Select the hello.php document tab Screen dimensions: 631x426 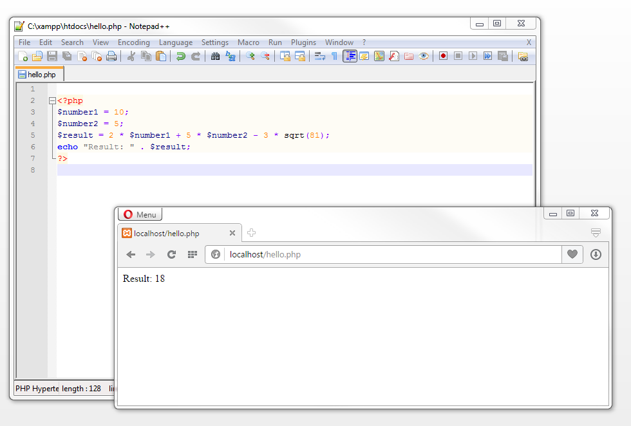point(40,75)
